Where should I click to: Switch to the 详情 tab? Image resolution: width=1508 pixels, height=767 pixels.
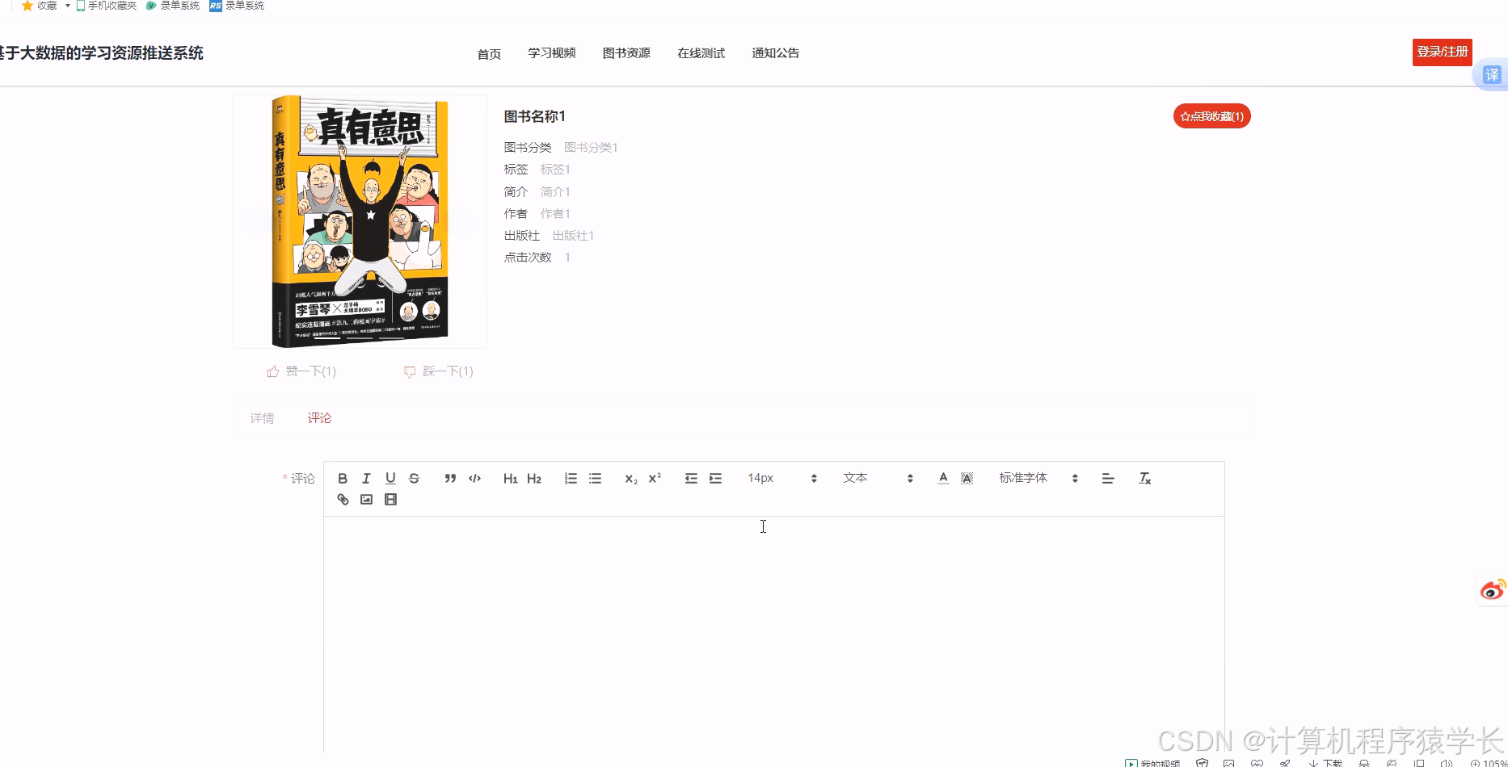(262, 418)
